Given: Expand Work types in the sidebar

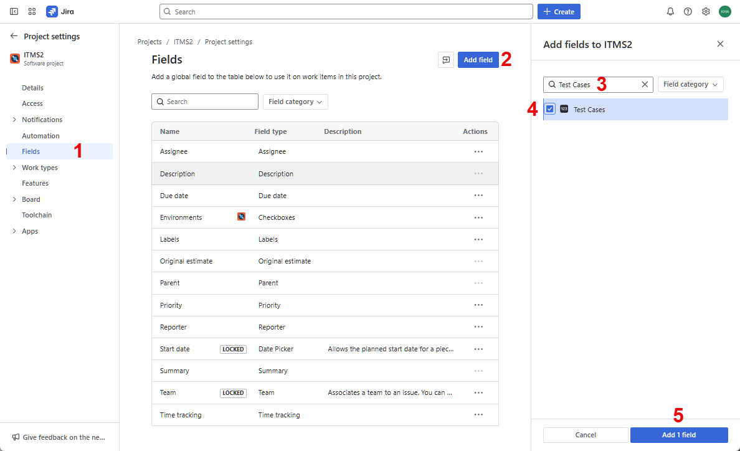Looking at the screenshot, I should pos(14,168).
